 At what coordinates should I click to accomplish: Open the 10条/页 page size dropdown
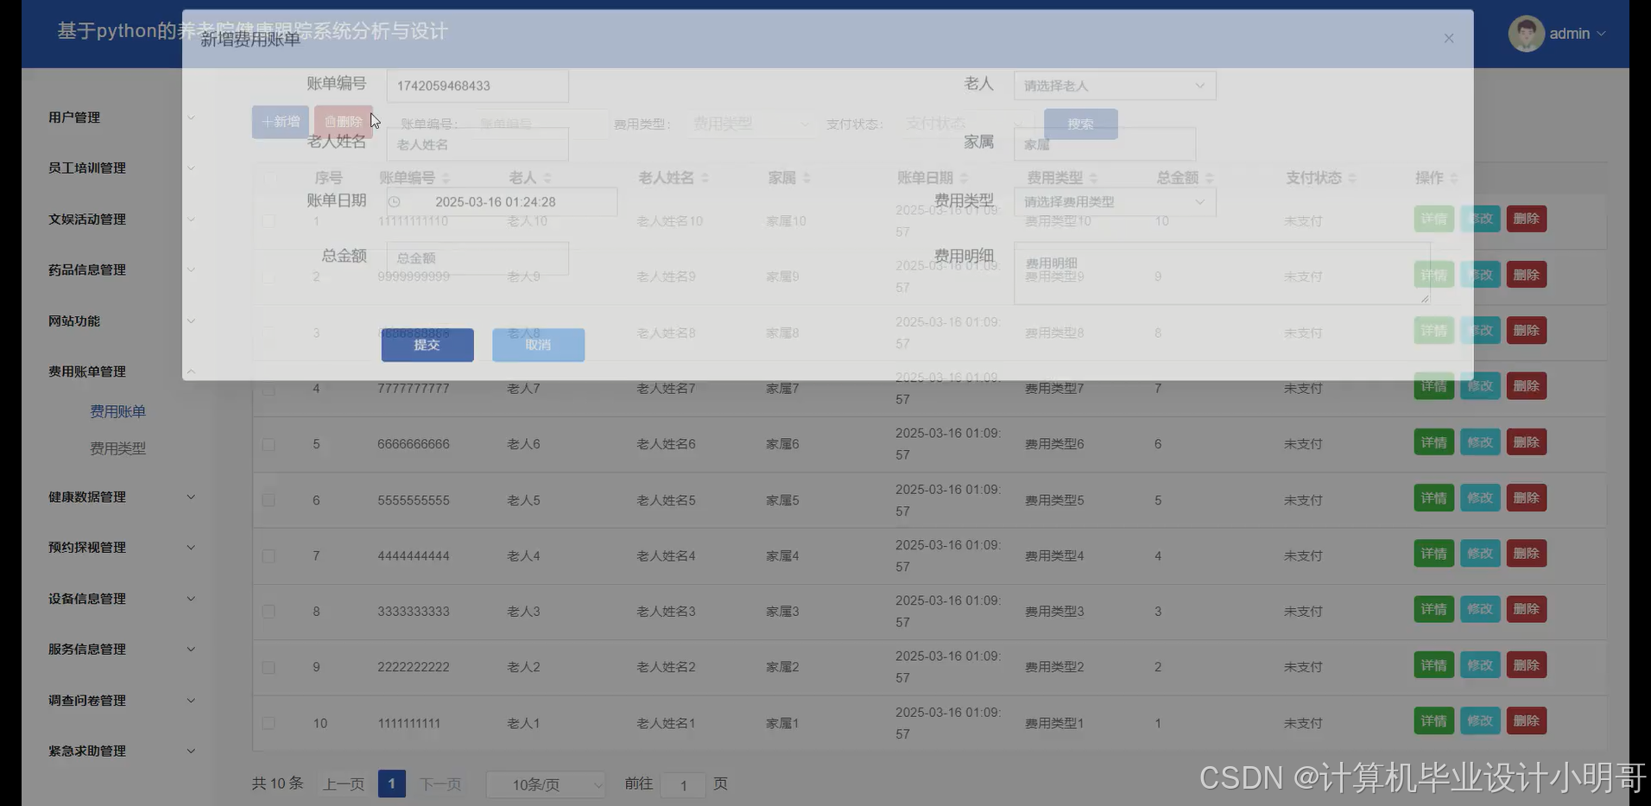pyautogui.click(x=545, y=784)
